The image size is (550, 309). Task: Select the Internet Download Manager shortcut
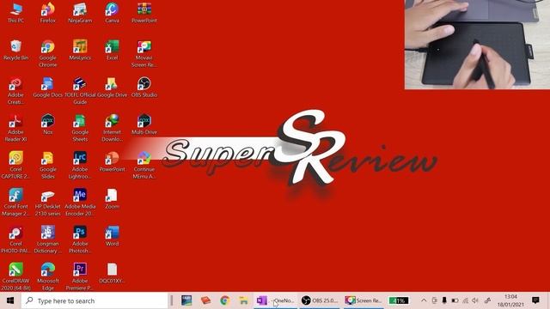112,128
